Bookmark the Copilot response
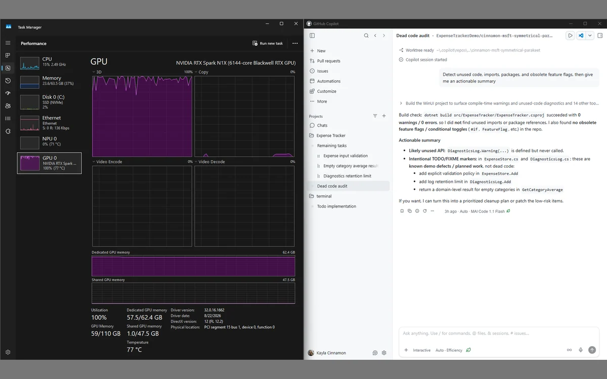This screenshot has height=379, width=607. [x=402, y=211]
